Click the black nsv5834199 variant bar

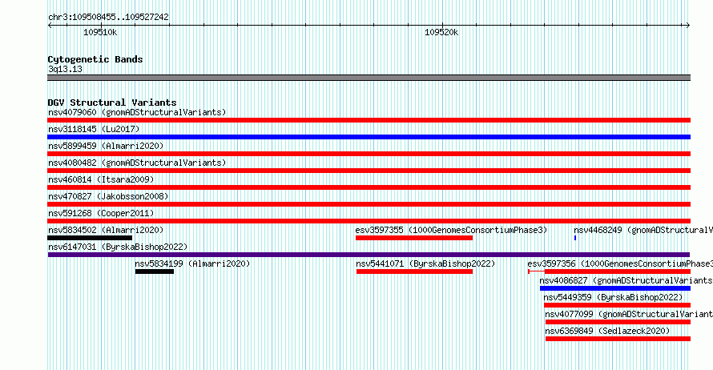[x=155, y=271]
